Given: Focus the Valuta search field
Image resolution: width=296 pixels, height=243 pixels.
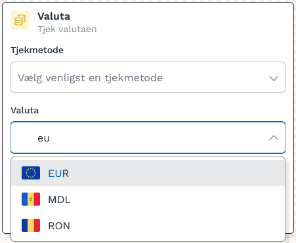Looking at the screenshot, I should coord(148,138).
